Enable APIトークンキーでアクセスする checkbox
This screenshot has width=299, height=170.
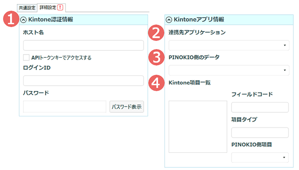26,57
